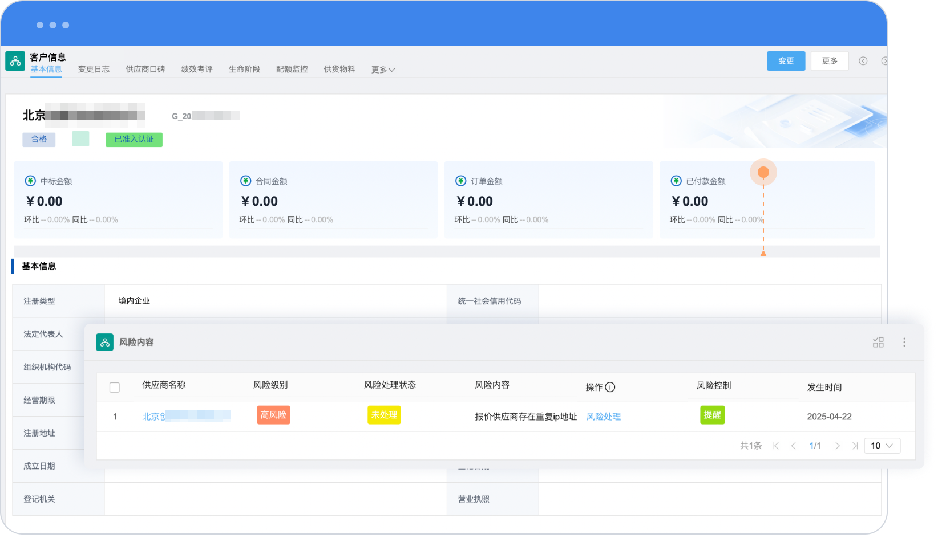Click the yen icon beside 订单金额
This screenshot has height=546, width=938.
click(x=460, y=181)
